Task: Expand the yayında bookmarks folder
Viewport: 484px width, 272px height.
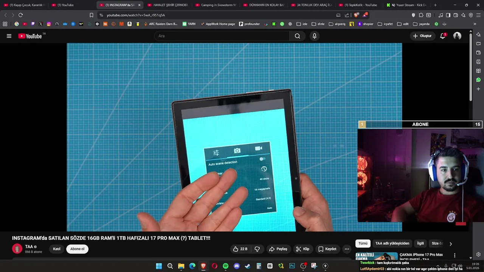Action: [x=421, y=24]
